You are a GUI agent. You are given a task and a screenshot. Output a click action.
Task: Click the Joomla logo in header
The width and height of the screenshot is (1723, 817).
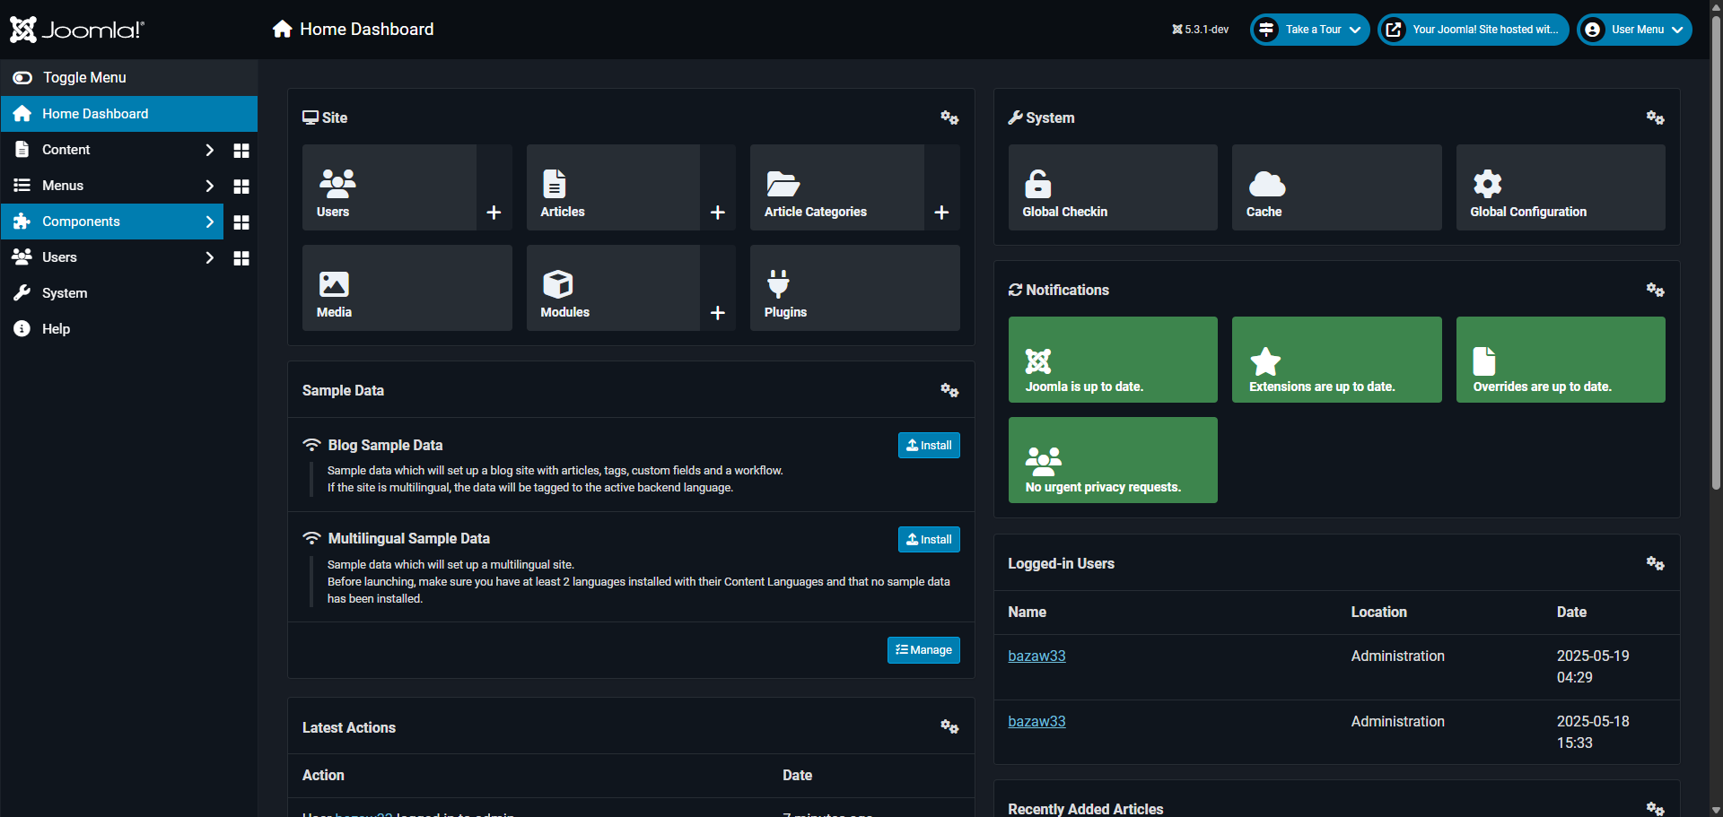point(76,30)
